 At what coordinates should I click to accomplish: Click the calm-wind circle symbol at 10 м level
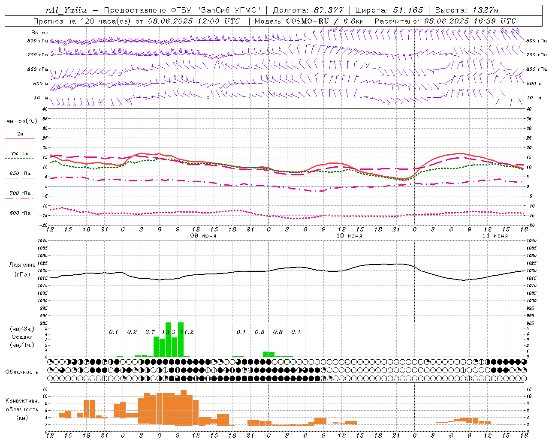click(x=208, y=98)
